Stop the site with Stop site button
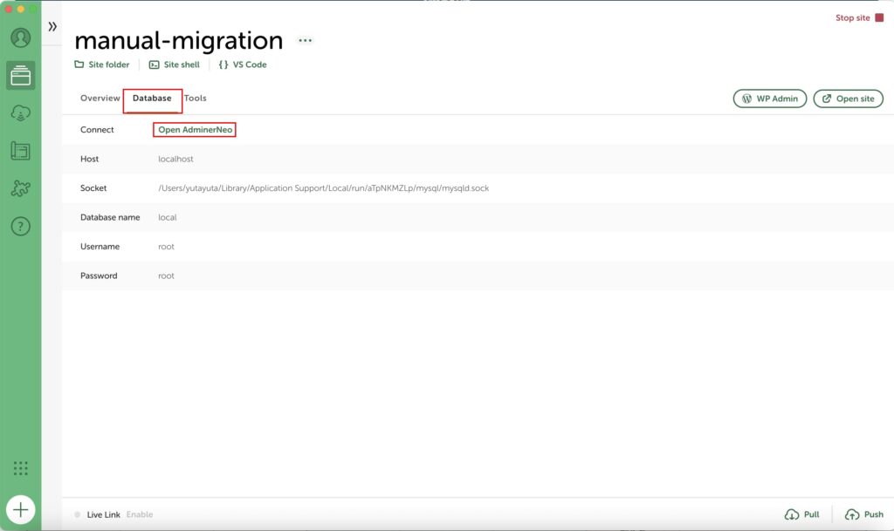 [860, 17]
